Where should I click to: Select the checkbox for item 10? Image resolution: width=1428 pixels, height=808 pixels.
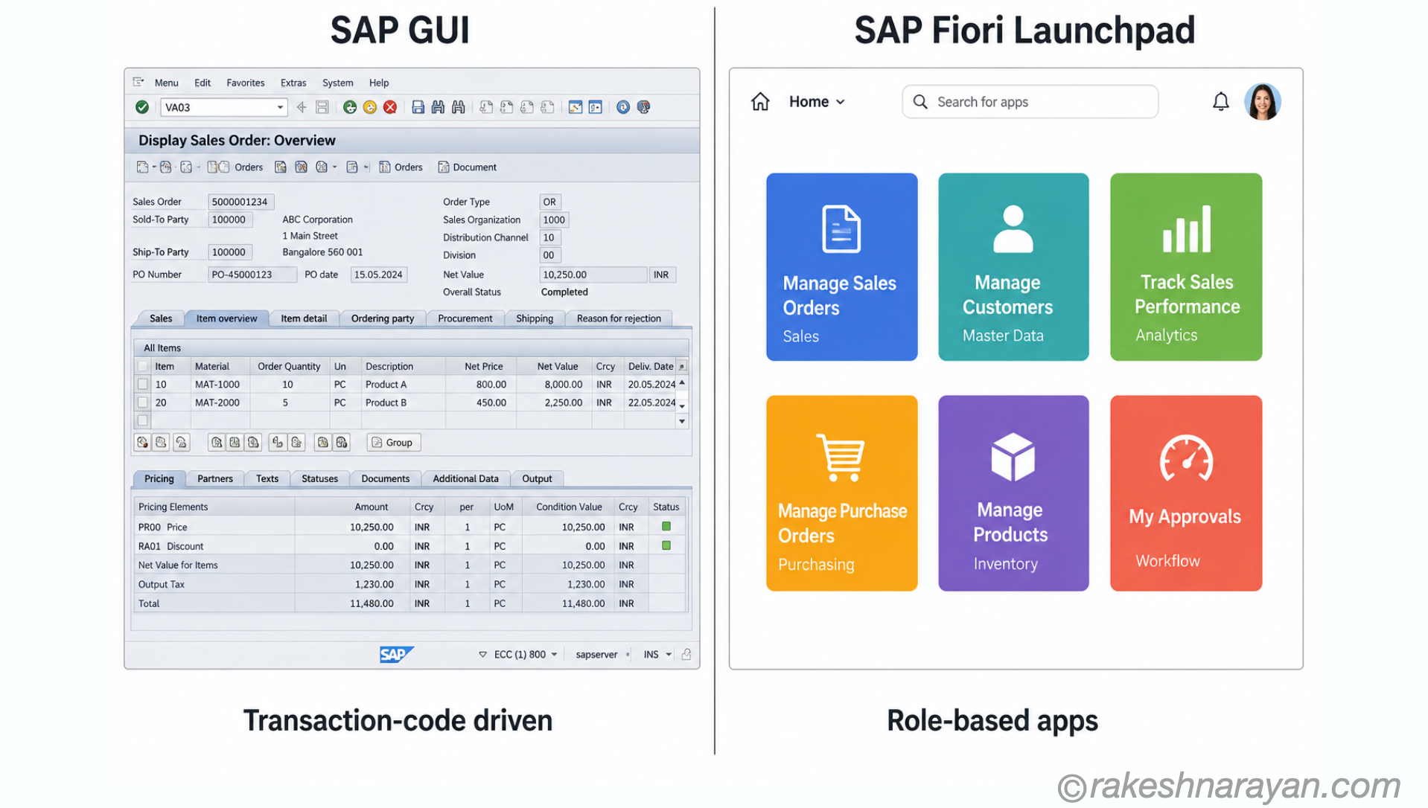tap(142, 384)
